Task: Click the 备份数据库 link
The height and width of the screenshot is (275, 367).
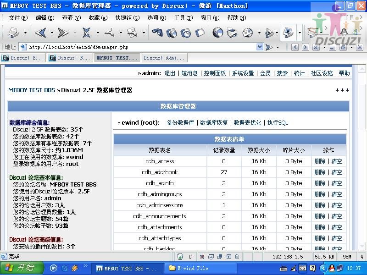Action: click(x=180, y=122)
